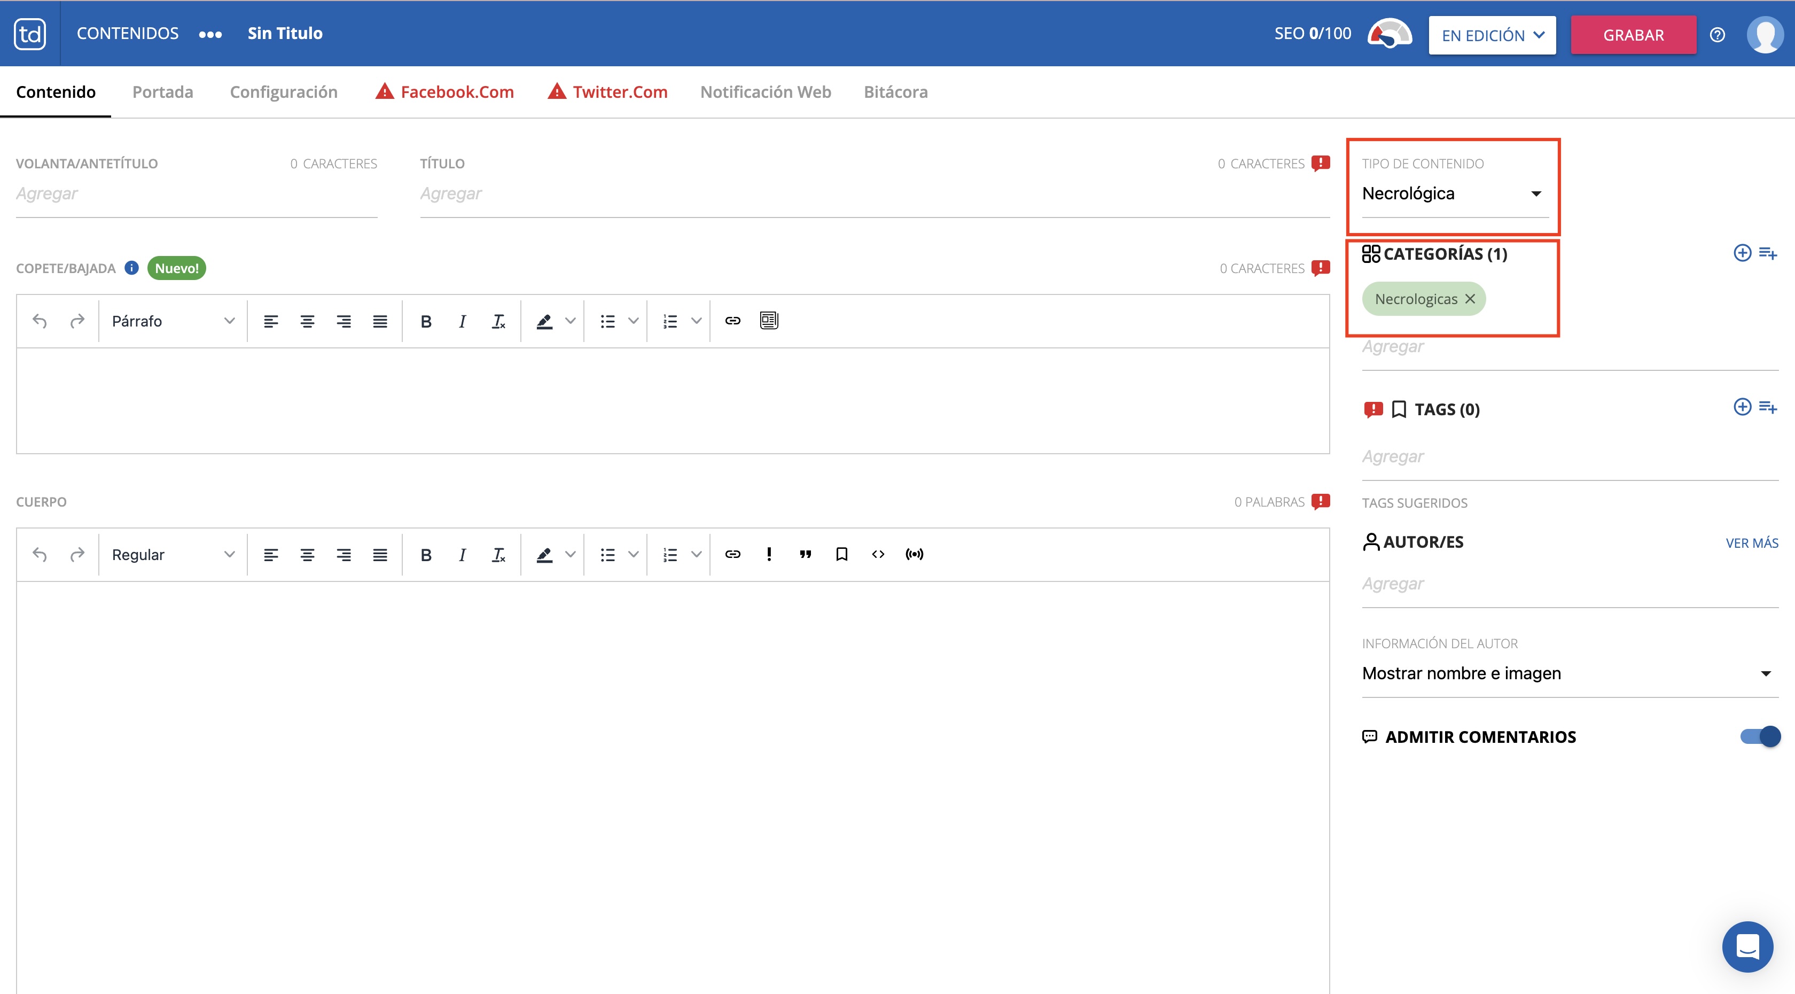This screenshot has width=1795, height=994.
Task: Open Tipo de Contenido dropdown
Action: click(1455, 194)
